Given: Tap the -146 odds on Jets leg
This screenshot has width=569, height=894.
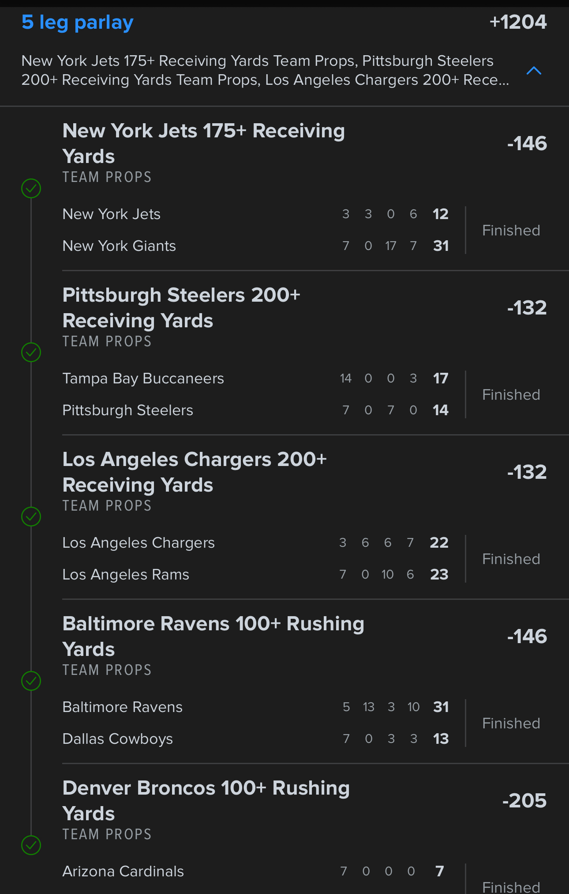Looking at the screenshot, I should tap(527, 144).
